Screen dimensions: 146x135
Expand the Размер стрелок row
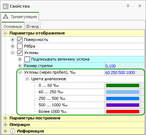click(x=20, y=66)
